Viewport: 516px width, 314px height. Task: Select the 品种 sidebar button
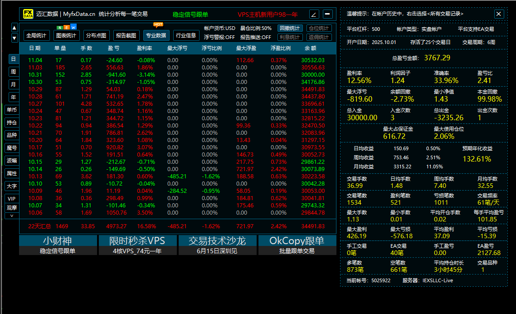tap(12, 135)
